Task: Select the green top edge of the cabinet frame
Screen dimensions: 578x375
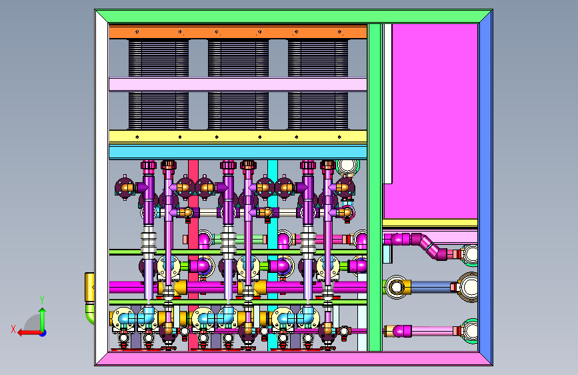Action: [x=294, y=16]
